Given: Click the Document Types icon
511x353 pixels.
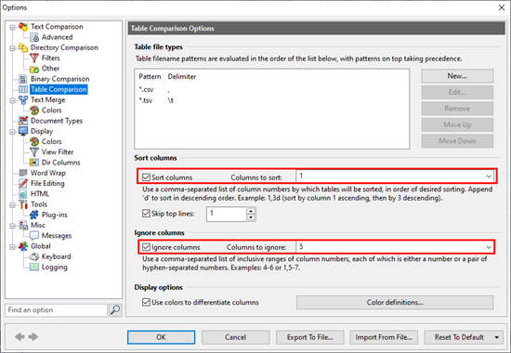Looking at the screenshot, I should point(23,121).
